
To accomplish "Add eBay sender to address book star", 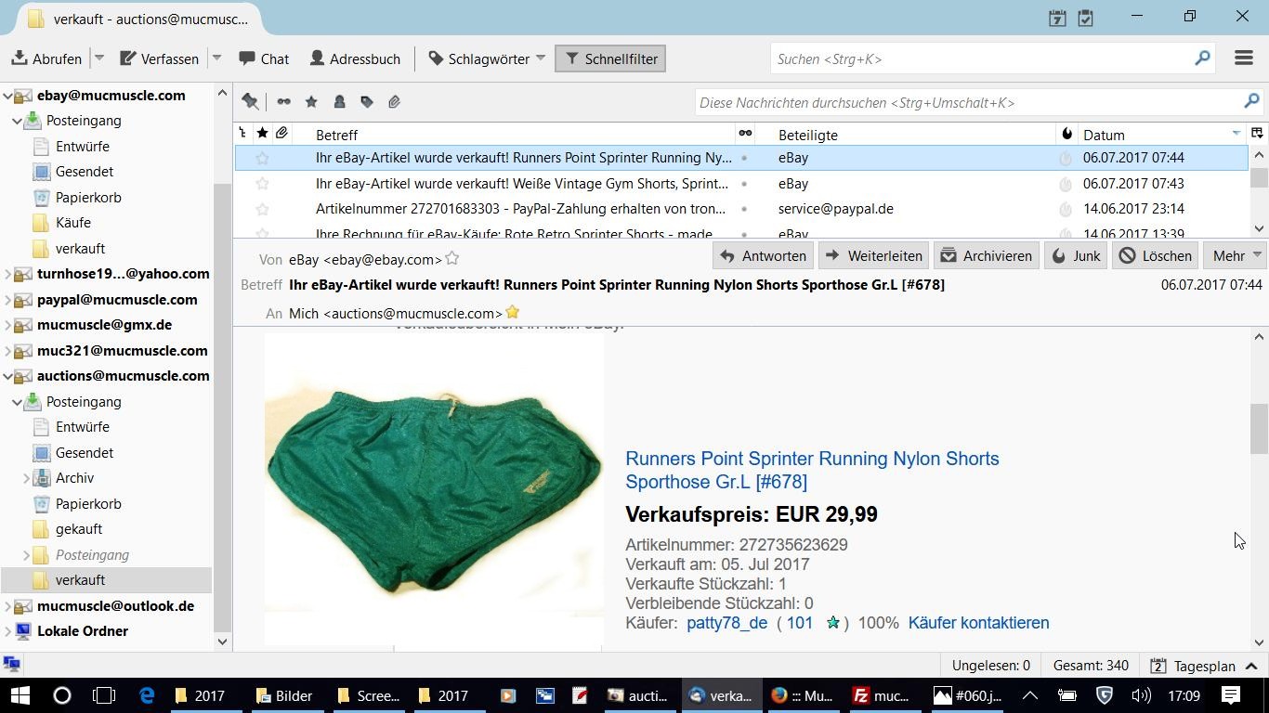I will click(452, 259).
